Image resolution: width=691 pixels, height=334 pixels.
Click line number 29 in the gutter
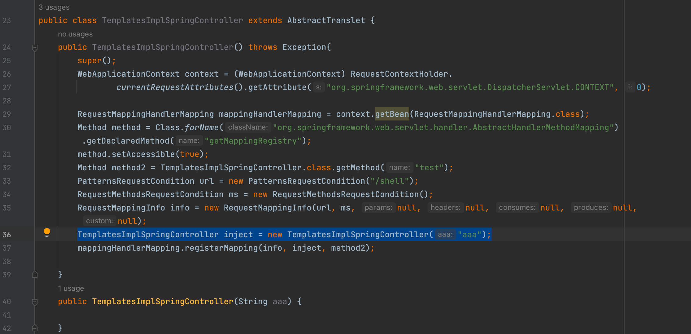tap(7, 114)
